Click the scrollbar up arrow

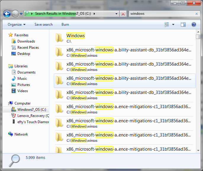[198, 32]
